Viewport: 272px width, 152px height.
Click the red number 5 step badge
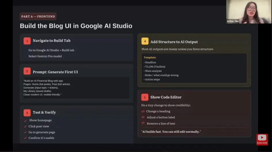click(145, 97)
